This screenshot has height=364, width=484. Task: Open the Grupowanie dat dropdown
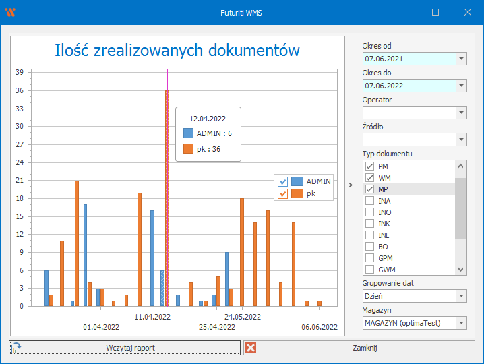click(461, 296)
